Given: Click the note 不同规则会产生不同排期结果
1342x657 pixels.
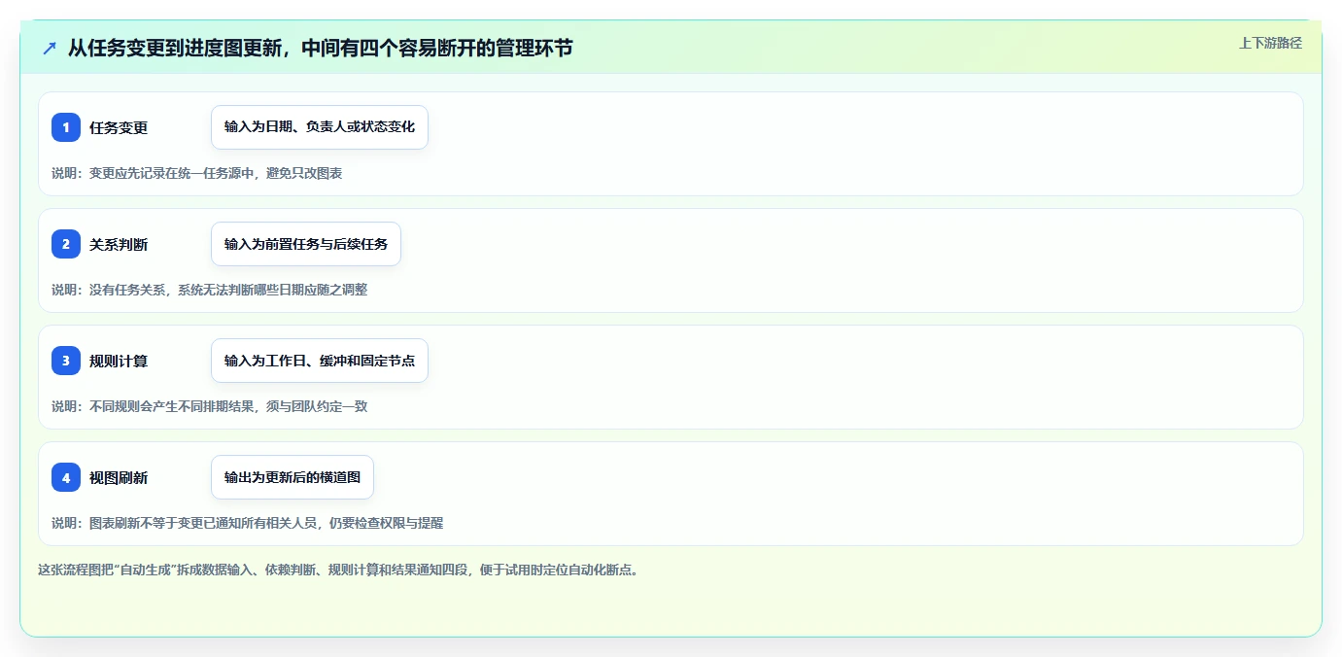Looking at the screenshot, I should coord(209,406).
